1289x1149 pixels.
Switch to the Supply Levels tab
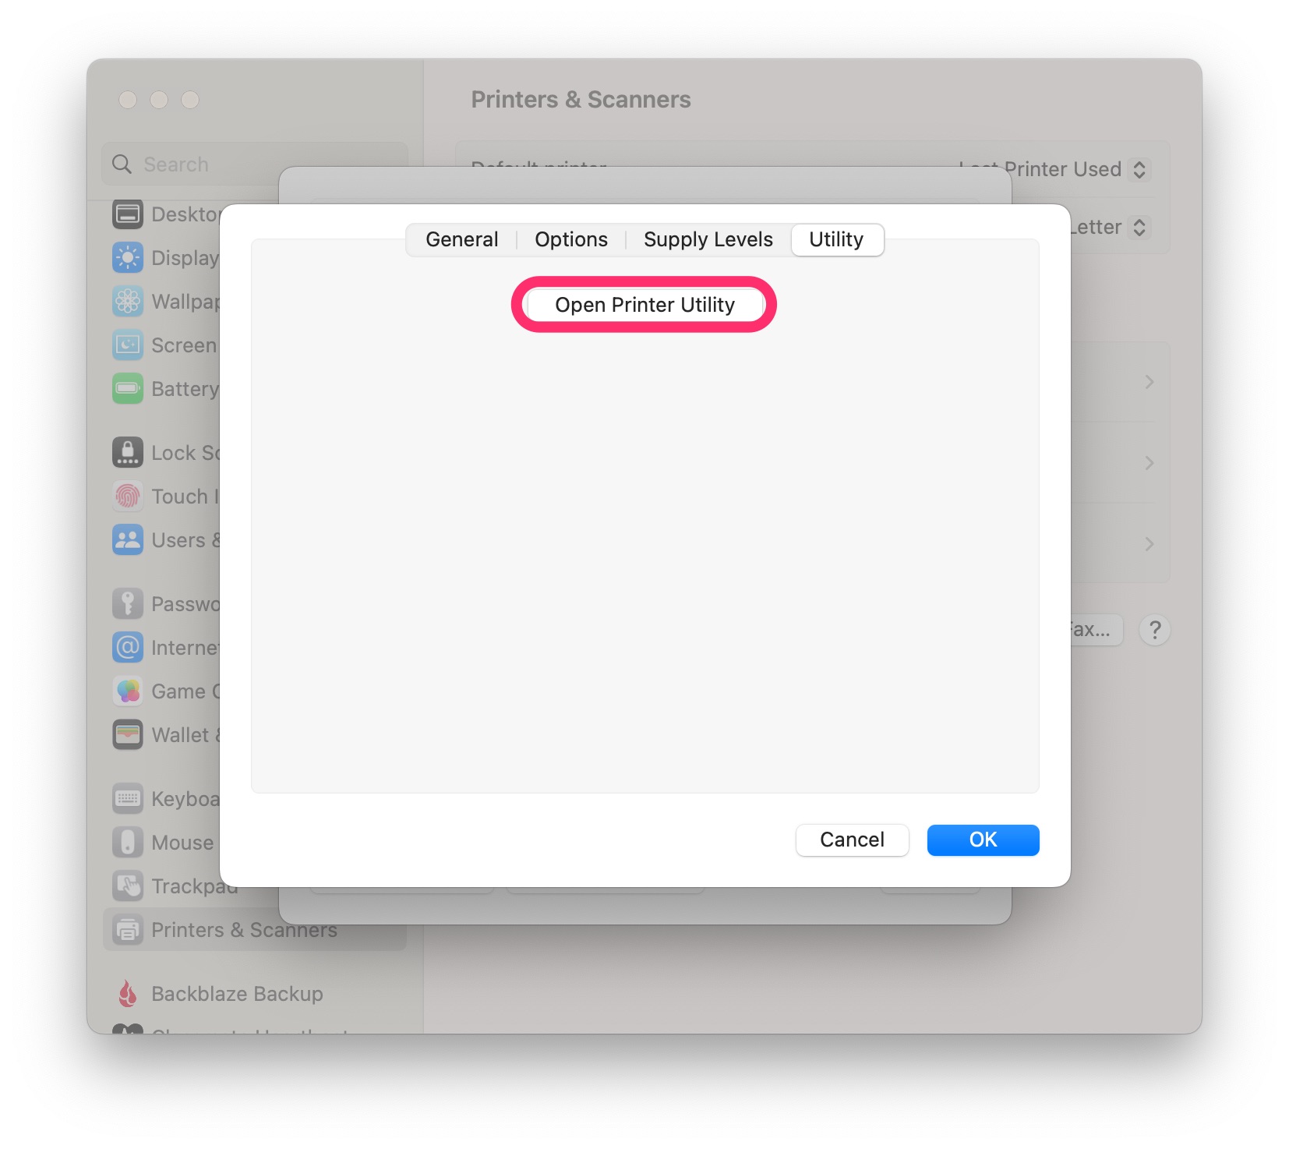pyautogui.click(x=708, y=239)
